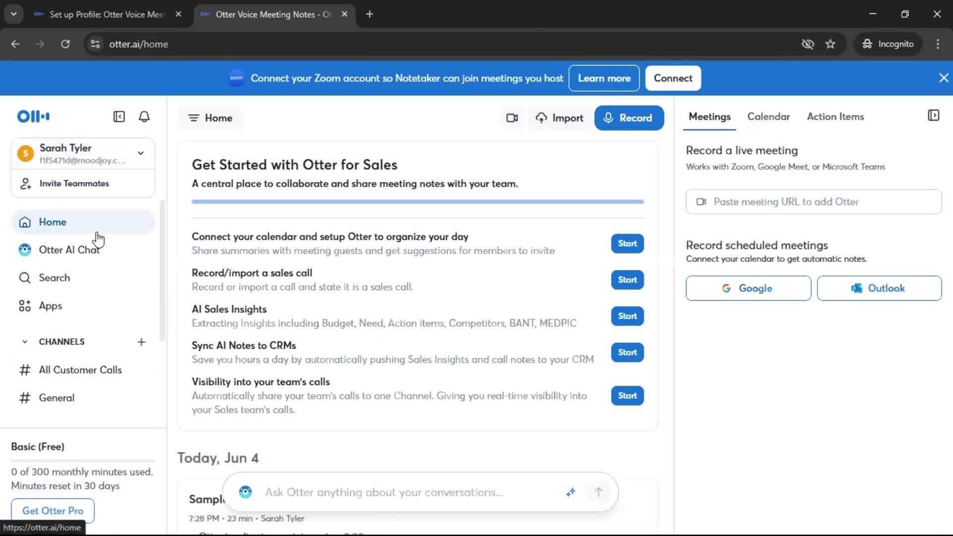Click the sparkle suggestions icon in chat bar

(571, 492)
